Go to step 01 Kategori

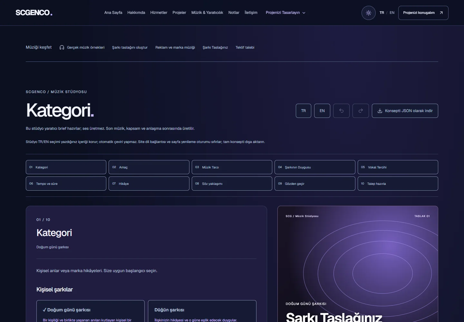click(66, 167)
